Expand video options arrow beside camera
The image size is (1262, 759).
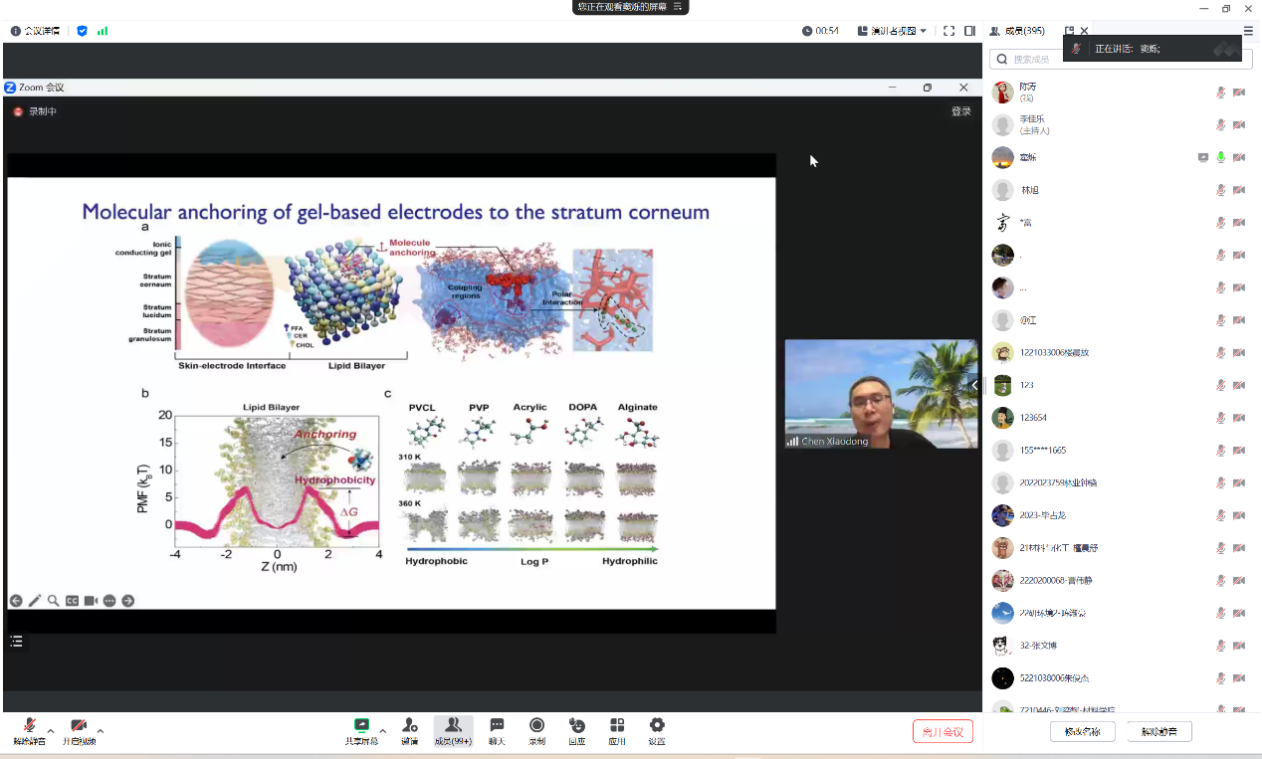[101, 731]
